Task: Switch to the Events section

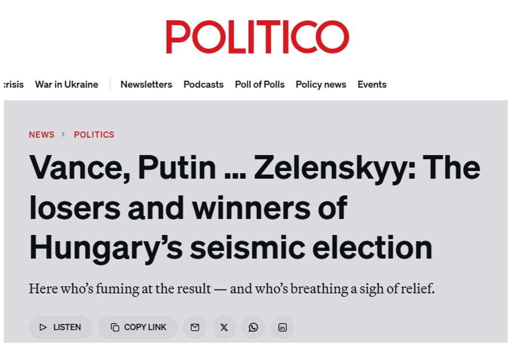Action: [x=372, y=84]
